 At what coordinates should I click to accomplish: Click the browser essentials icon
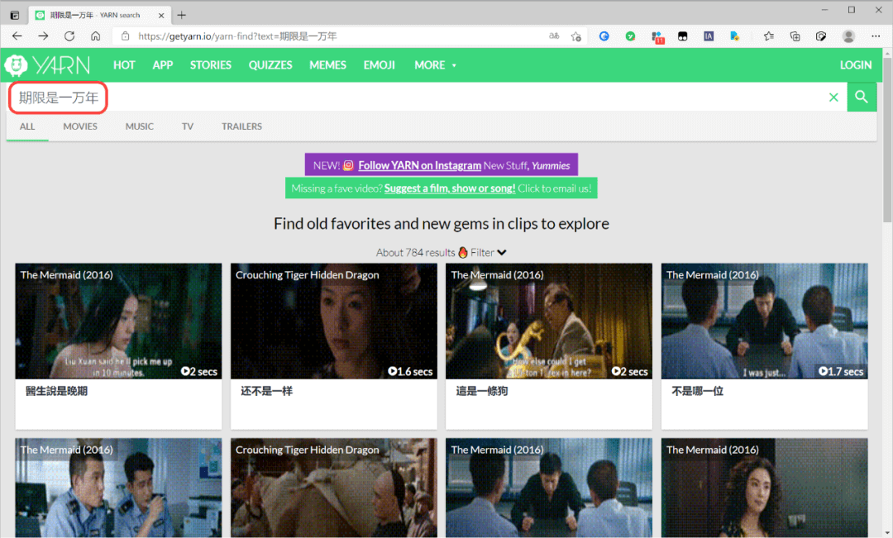click(821, 36)
